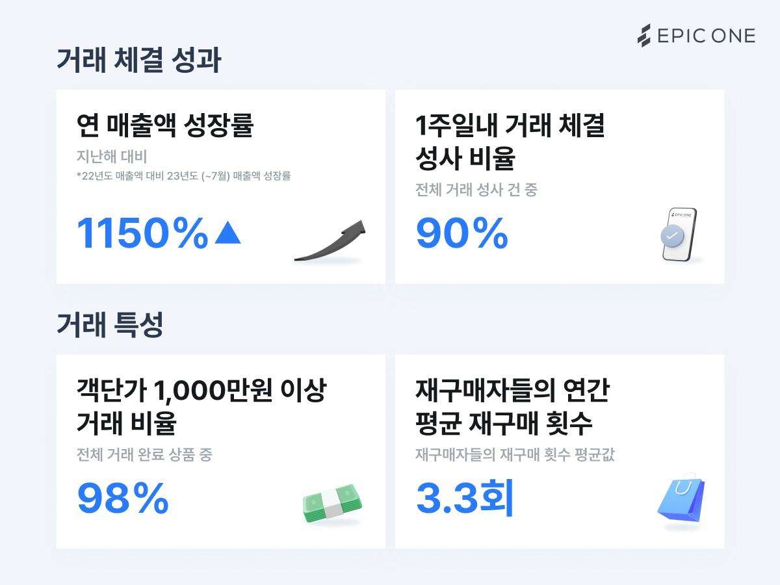Click the 전체 거래 성사 건 중 subtitle
The image size is (780, 585).
476,190
